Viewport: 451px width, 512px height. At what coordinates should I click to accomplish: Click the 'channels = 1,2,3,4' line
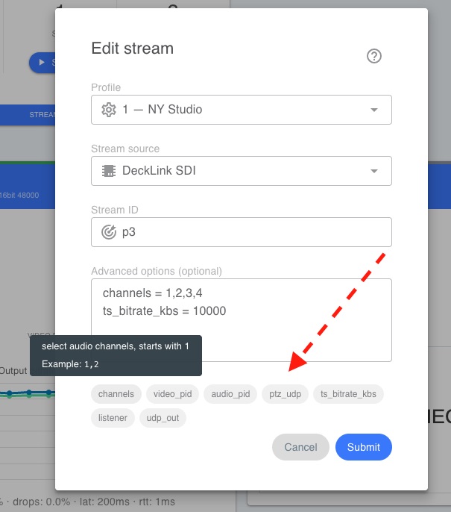pos(152,293)
